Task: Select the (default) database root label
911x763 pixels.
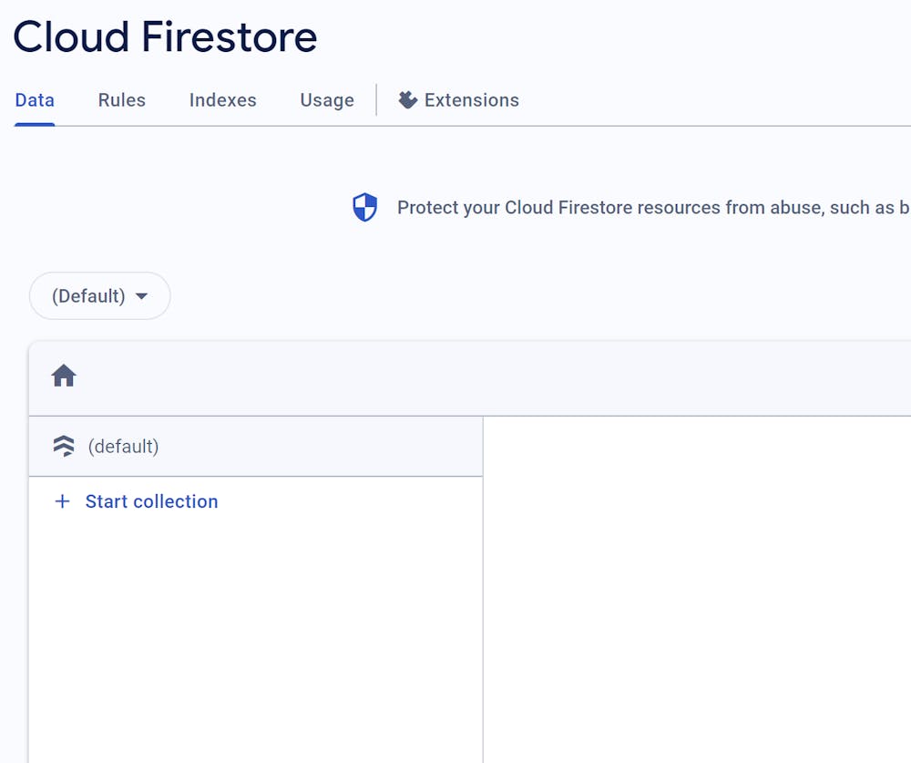Action: tap(123, 446)
